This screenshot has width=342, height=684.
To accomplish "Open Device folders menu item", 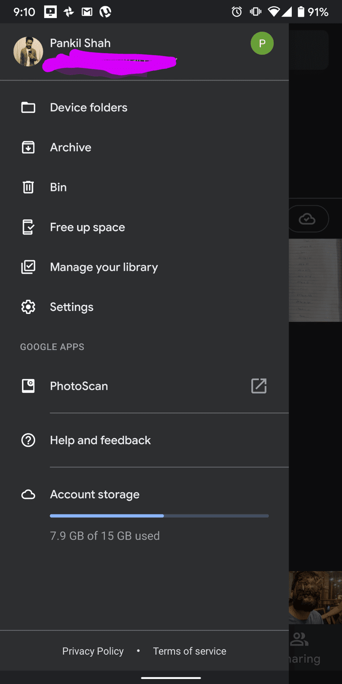I will (144, 107).
